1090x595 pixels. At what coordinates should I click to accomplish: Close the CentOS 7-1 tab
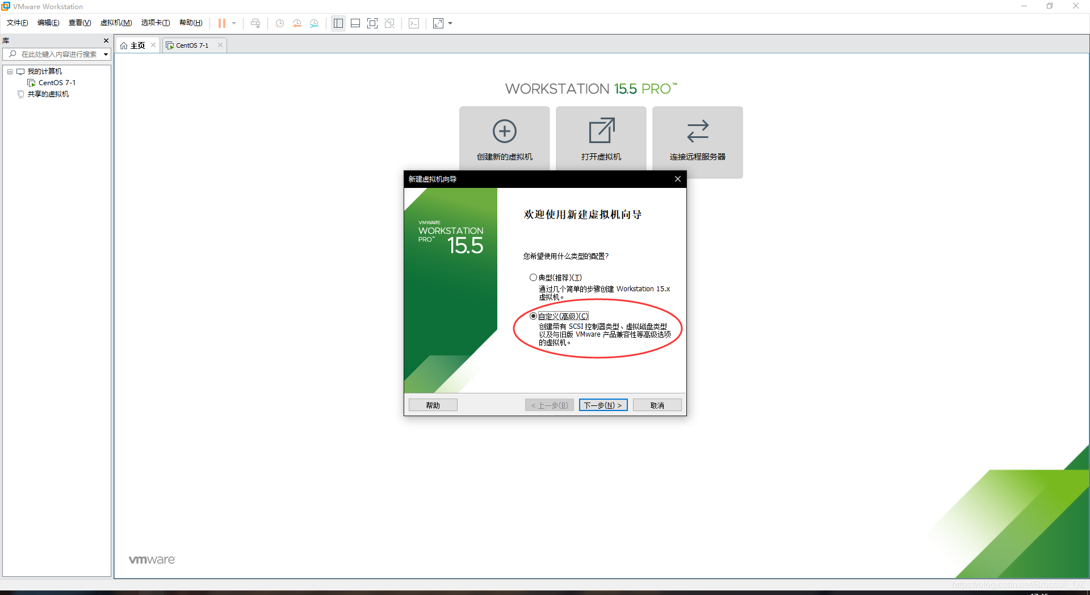[220, 45]
